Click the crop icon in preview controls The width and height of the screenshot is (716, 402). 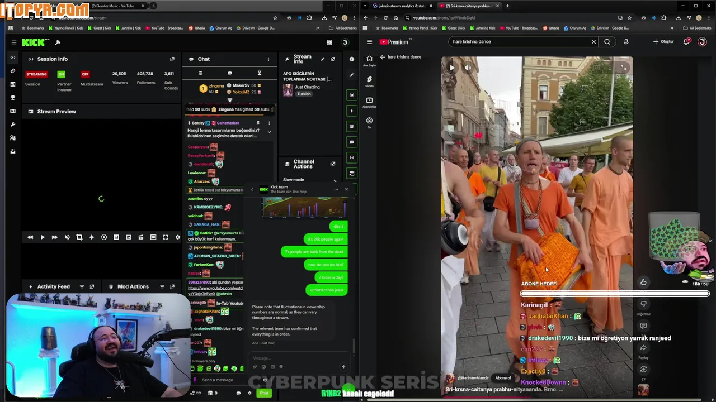(x=79, y=237)
